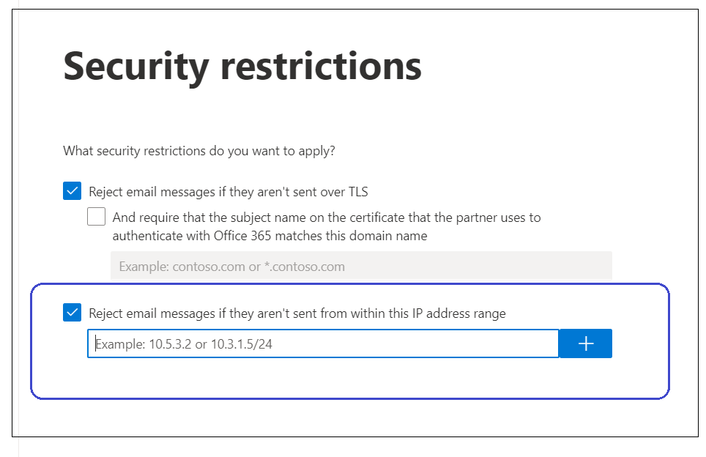The width and height of the screenshot is (706, 457).
Task: Click the word 'restrictions' in the large heading
Action: coord(321,67)
